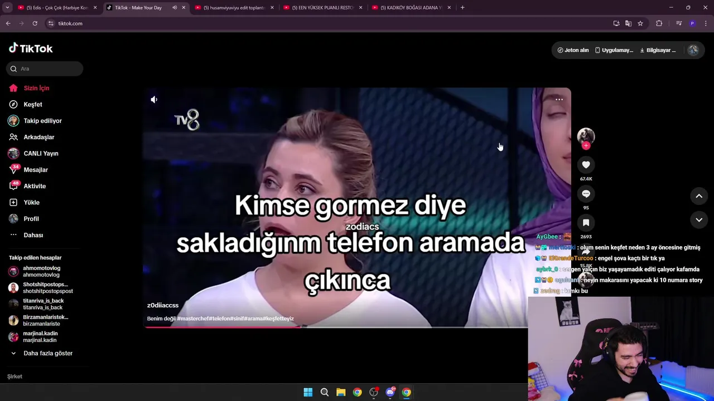Open the browser media controls icon
This screenshot has width=714, height=401.
[679, 23]
